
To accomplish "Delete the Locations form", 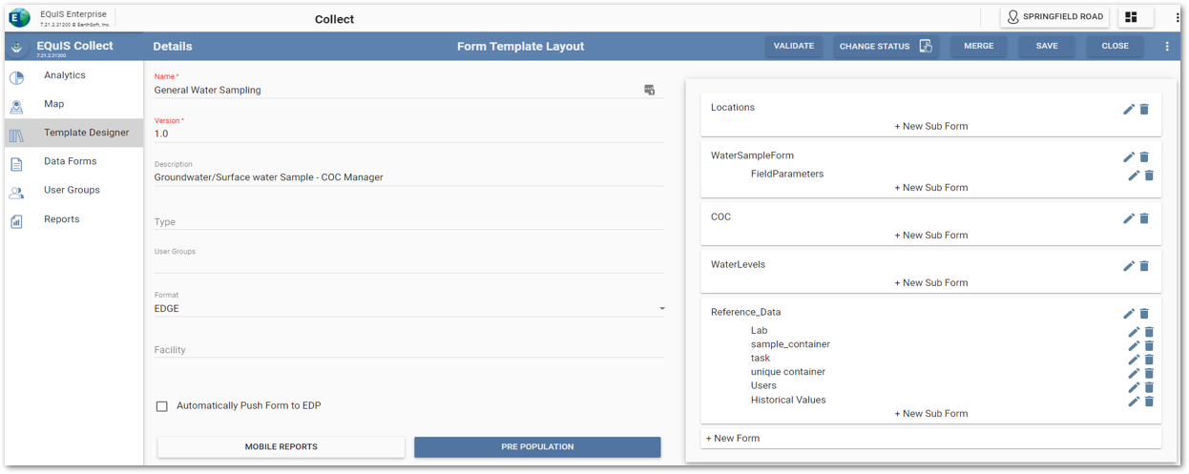I will point(1144,109).
